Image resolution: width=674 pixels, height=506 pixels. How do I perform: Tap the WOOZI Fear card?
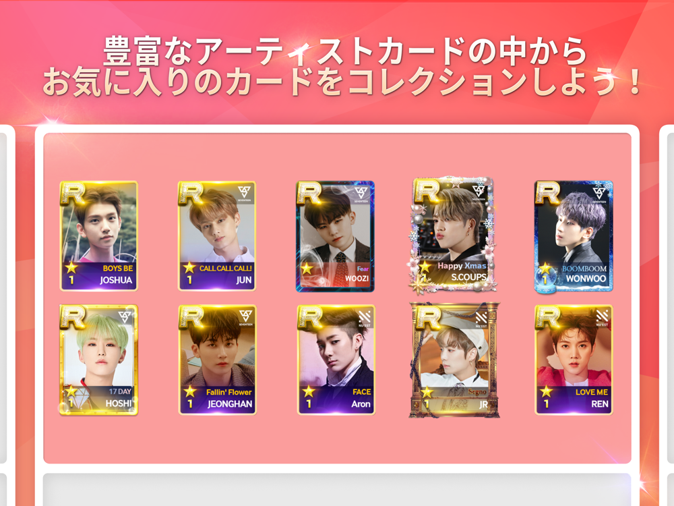(x=335, y=236)
